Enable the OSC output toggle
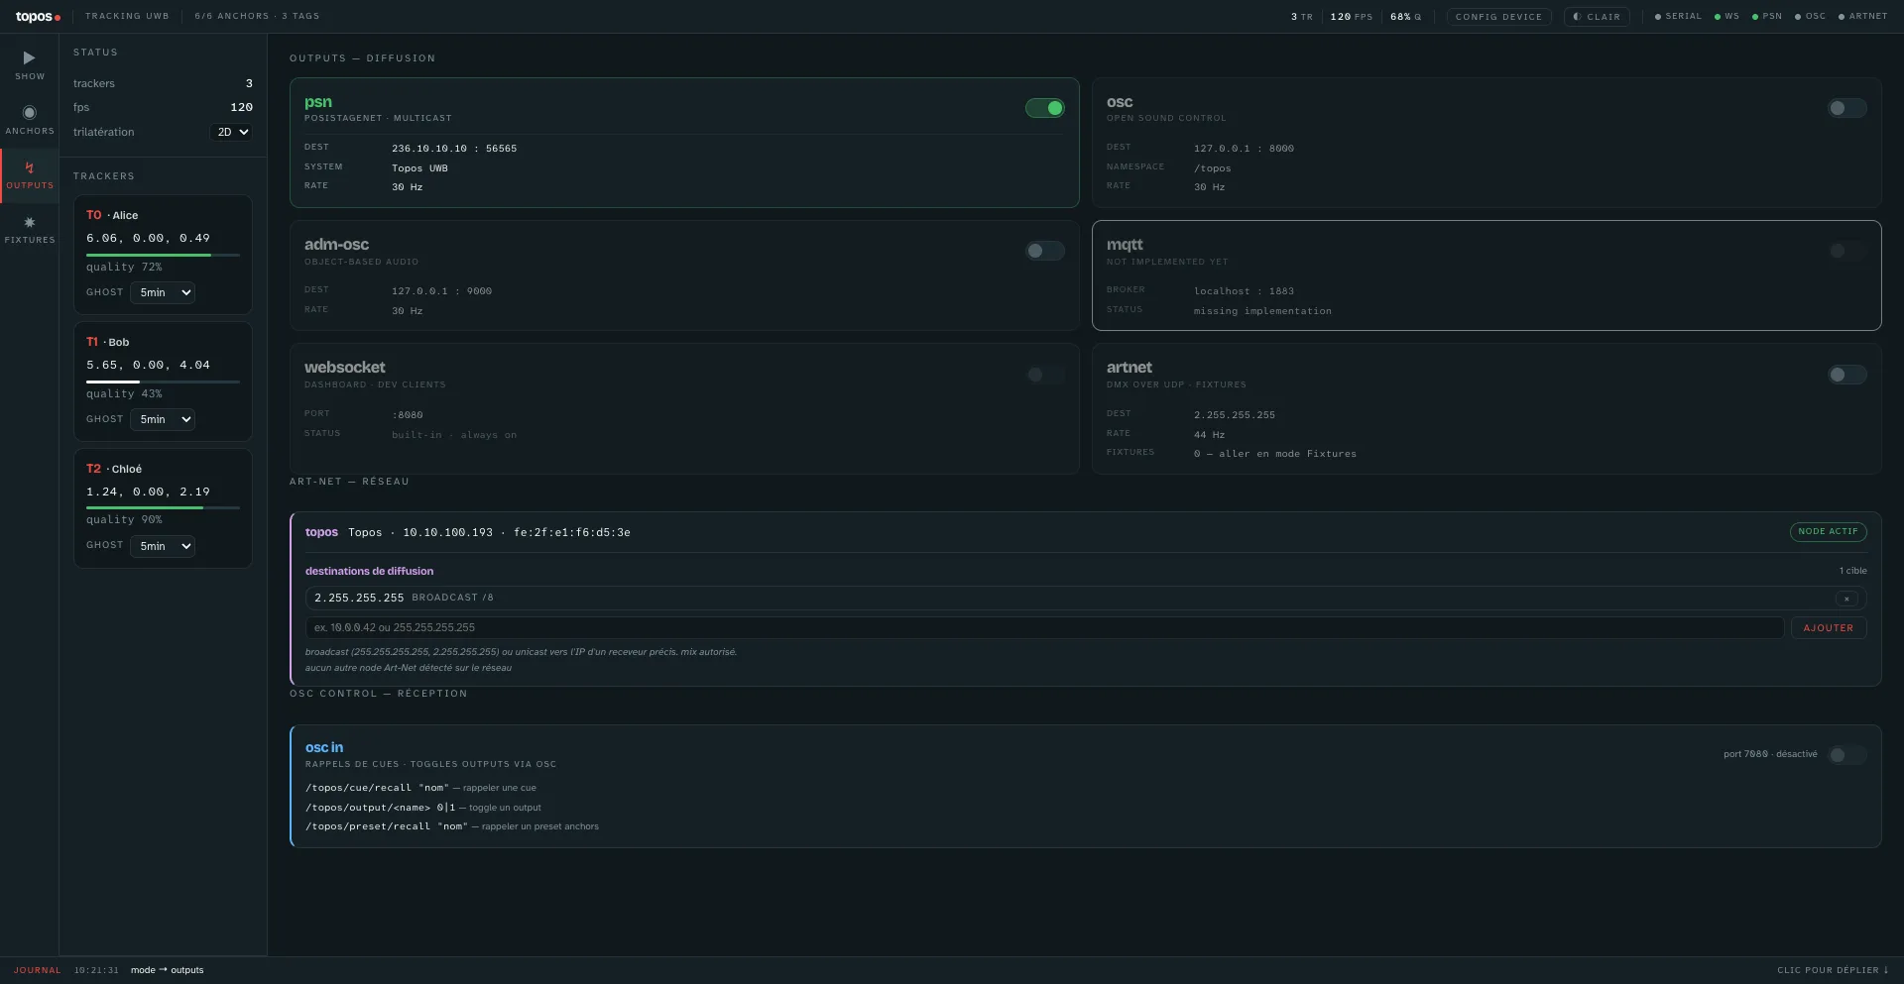Image resolution: width=1904 pixels, height=984 pixels. [x=1847, y=108]
